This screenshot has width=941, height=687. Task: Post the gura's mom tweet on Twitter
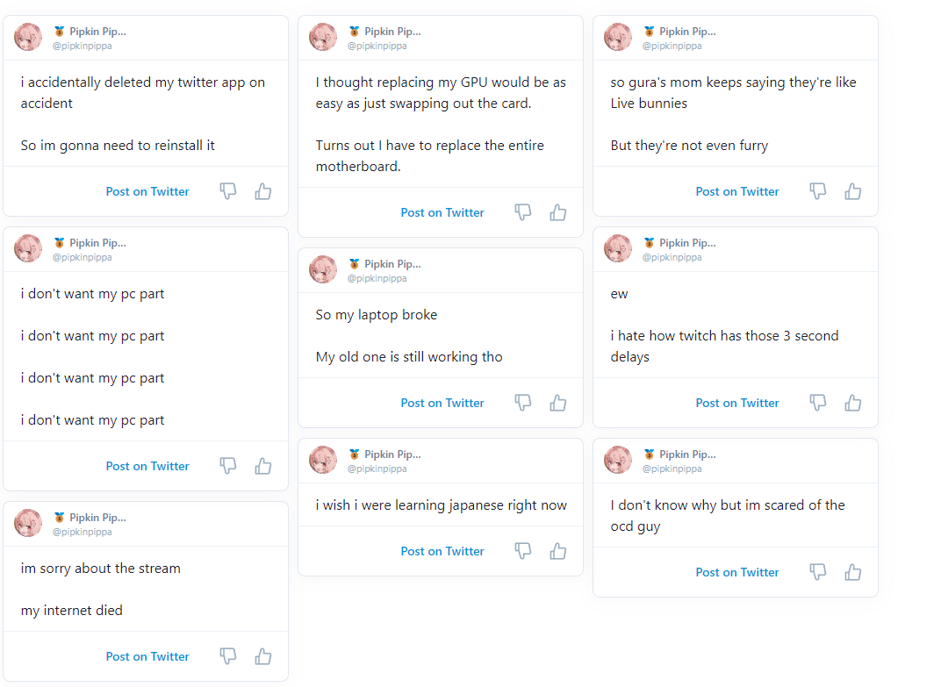coord(737,191)
